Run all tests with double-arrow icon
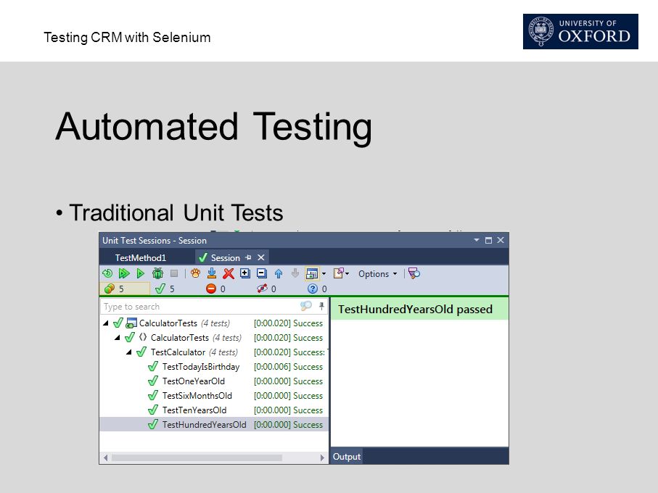Screen dimensions: 658x493 [x=124, y=274]
